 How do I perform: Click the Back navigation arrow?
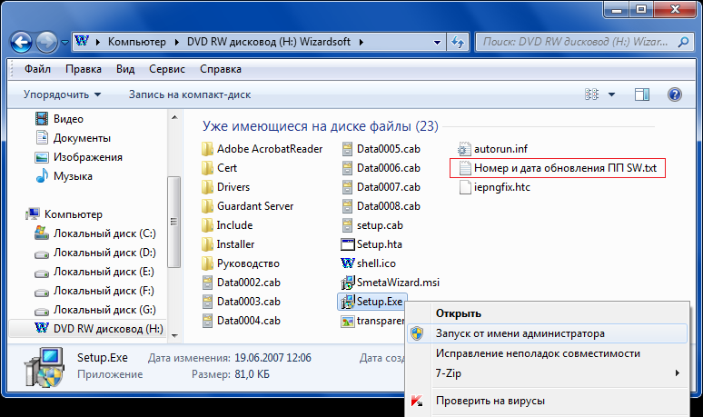[21, 43]
